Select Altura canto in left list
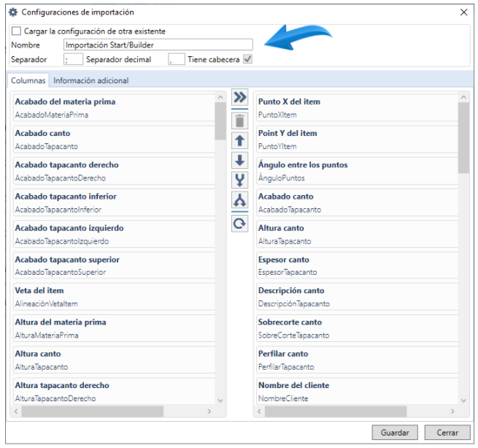478x448 pixels. coord(114,360)
